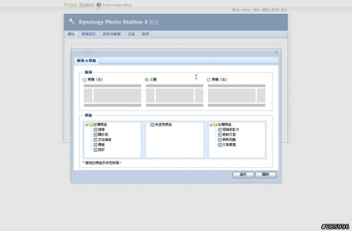Click the 搜尋 module icon in left column
Screen dimensions: 352x231
pyautogui.click(x=95, y=129)
